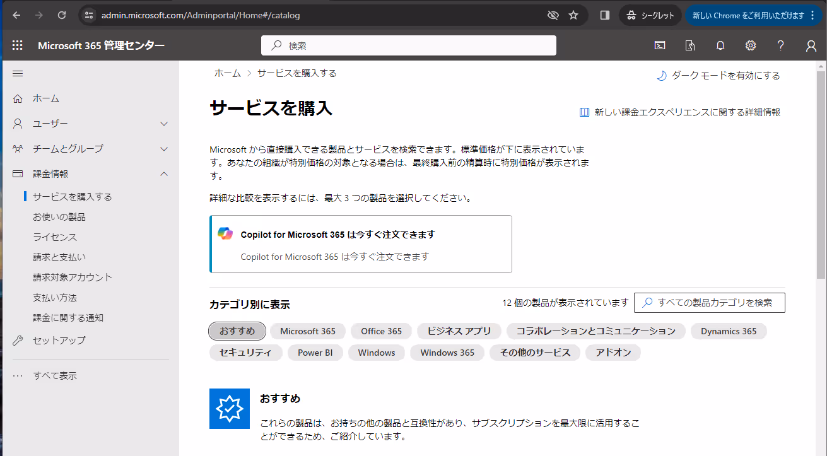The image size is (827, 456).
Task: Collapse the 課金情報 section chevron
Action: [x=164, y=174]
